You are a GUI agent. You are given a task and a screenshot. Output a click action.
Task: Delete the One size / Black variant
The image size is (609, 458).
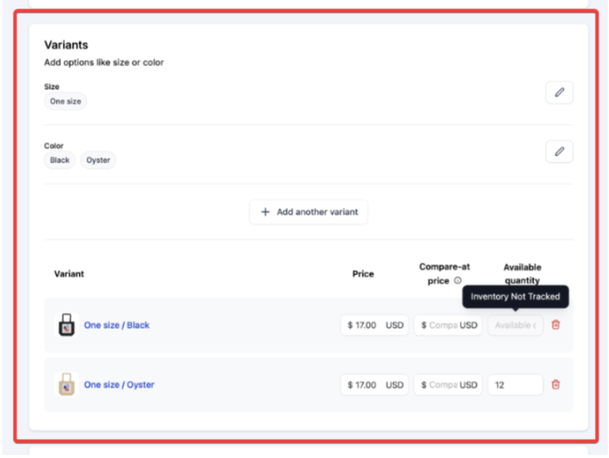(x=556, y=325)
